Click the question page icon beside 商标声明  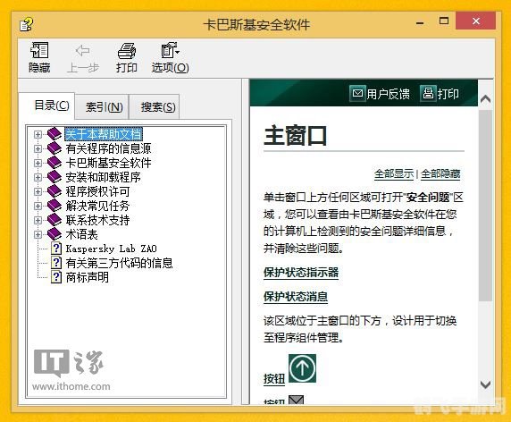[x=56, y=277]
